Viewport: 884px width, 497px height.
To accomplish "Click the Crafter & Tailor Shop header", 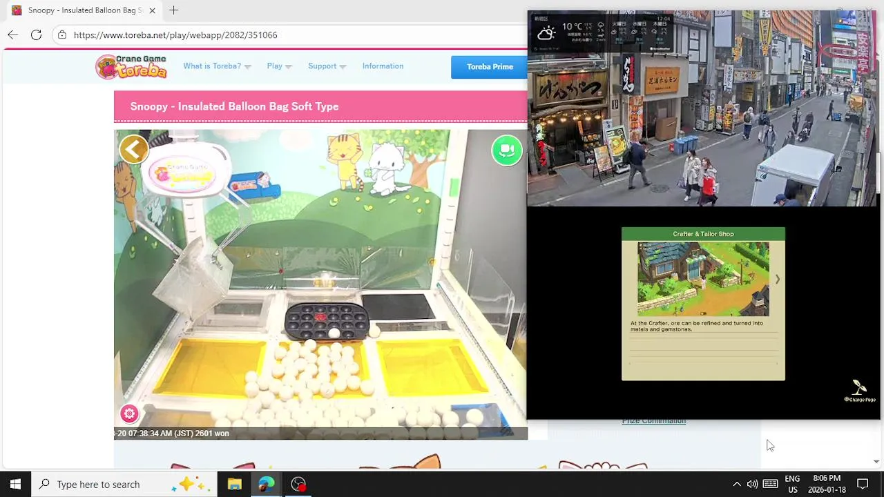I will pos(703,234).
